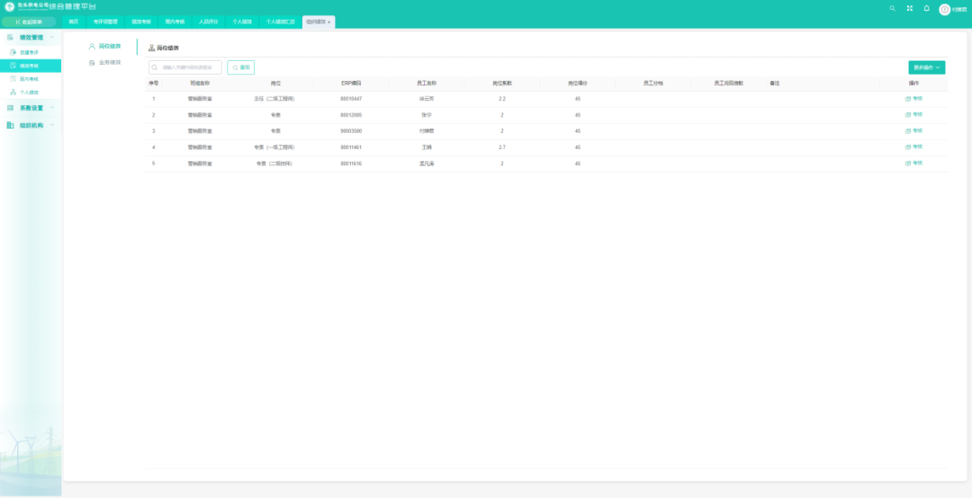Click the keyword search input field
Screen dimensions: 972x498
(189, 67)
